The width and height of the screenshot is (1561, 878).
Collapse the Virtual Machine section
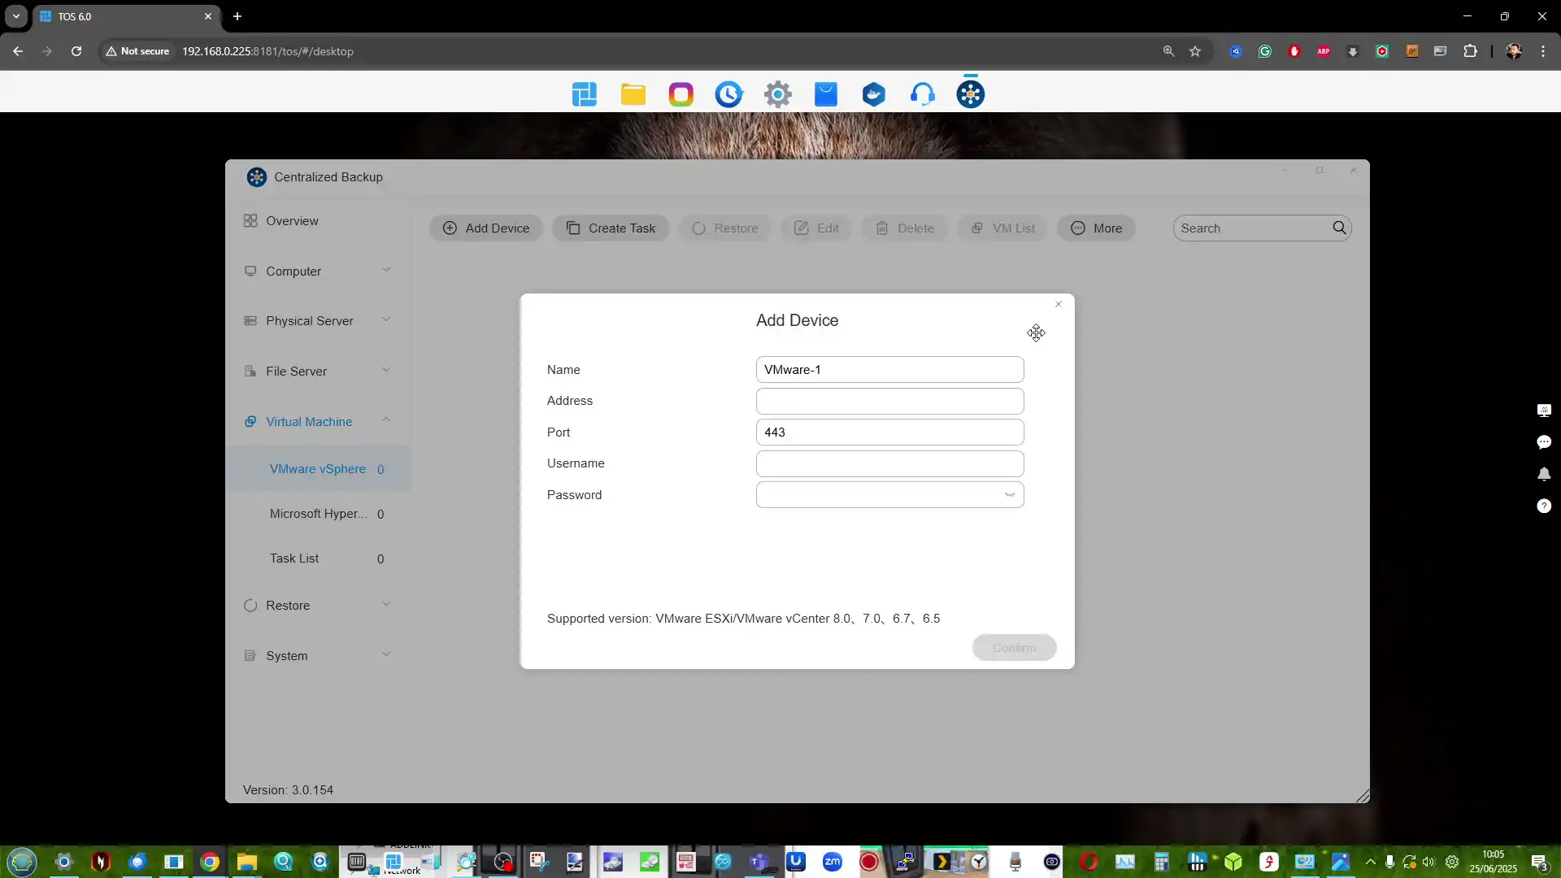point(318,422)
